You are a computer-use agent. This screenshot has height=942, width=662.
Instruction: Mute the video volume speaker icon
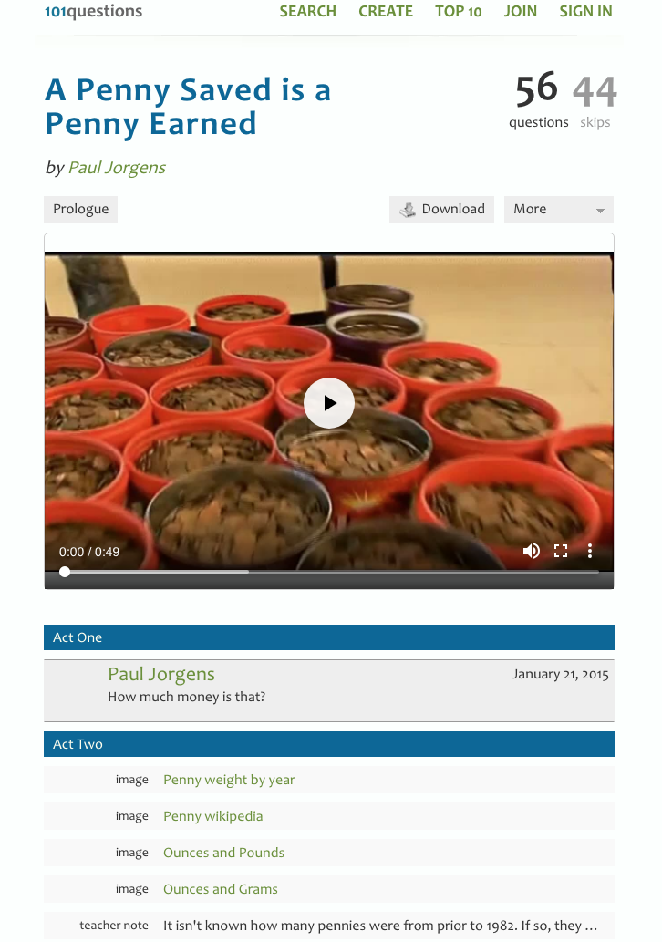click(531, 551)
